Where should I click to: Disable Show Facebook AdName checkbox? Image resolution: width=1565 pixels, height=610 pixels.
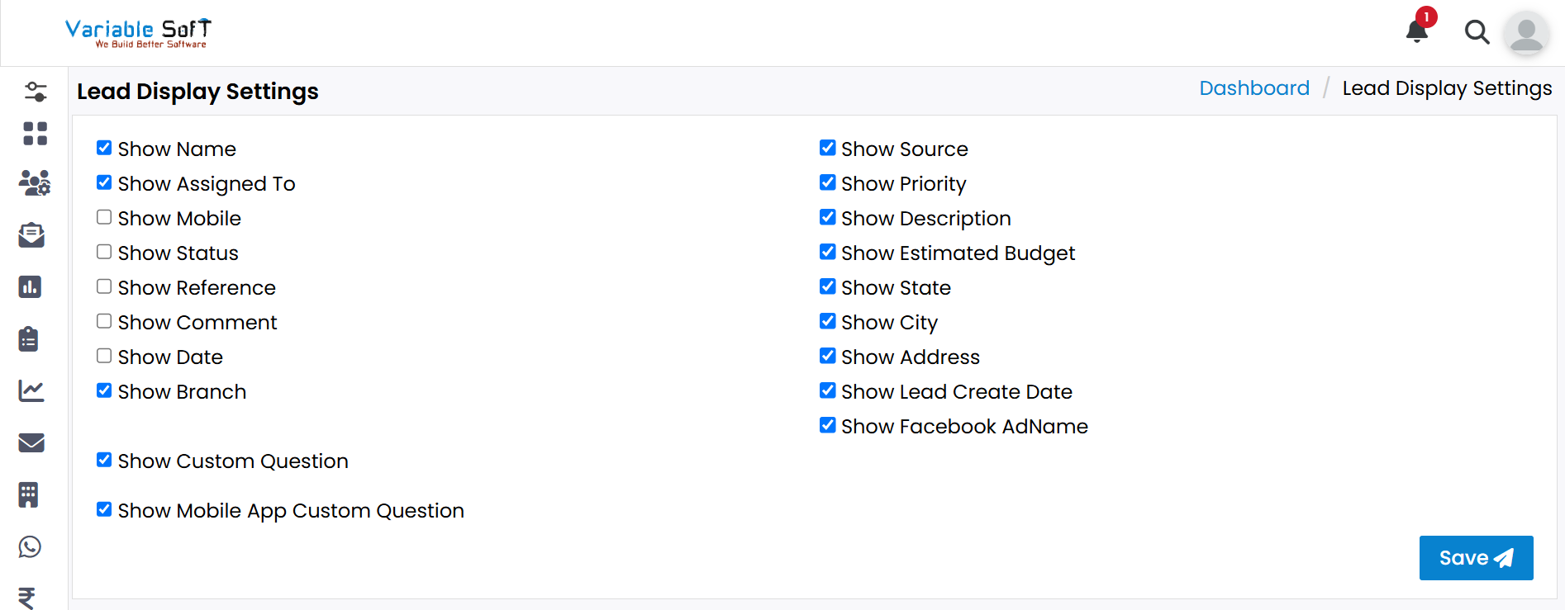827,425
